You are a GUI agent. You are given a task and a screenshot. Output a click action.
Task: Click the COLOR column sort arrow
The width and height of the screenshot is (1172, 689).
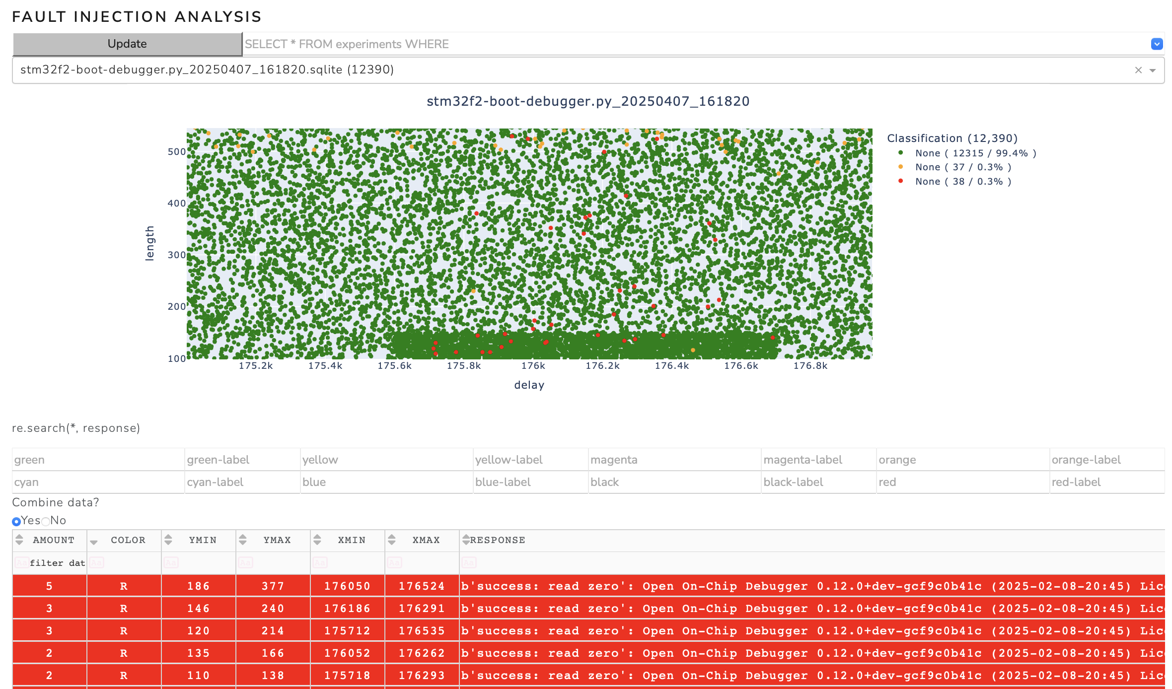(94, 541)
